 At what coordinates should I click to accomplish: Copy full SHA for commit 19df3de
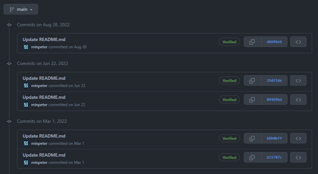click(x=252, y=81)
